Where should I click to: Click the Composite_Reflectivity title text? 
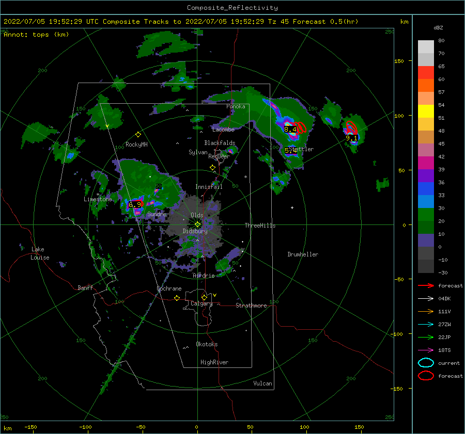(233, 8)
